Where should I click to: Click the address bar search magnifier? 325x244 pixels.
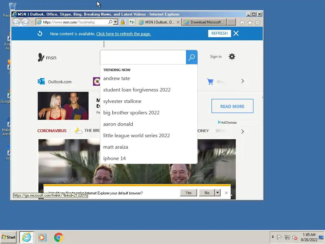point(110,22)
